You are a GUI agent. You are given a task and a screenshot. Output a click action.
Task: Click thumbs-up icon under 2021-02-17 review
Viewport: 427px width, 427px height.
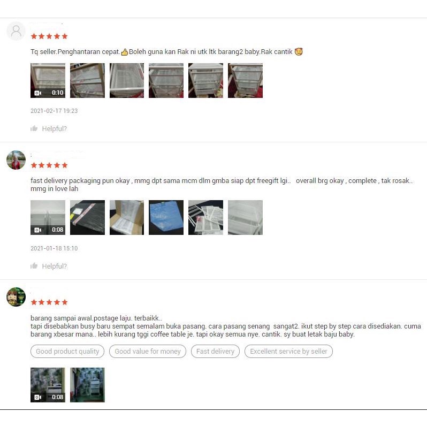[x=34, y=128]
